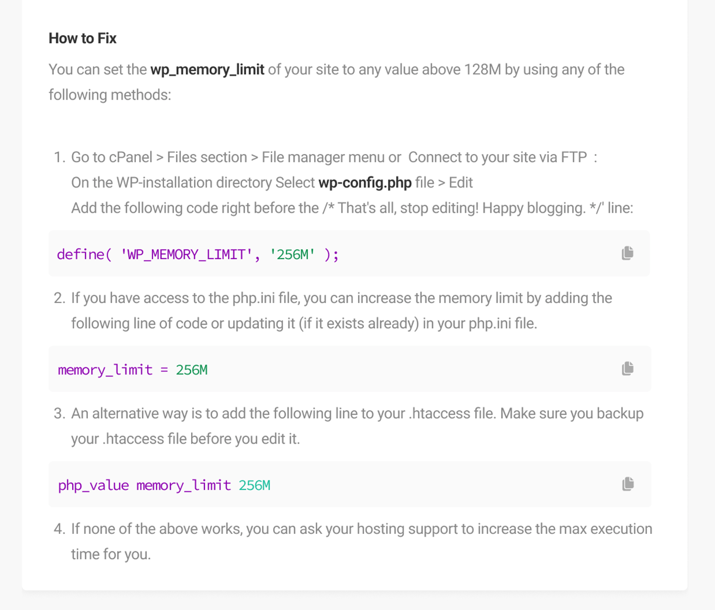Copy the memory_limit = 256M php.ini snippet
The height and width of the screenshot is (610, 715).
click(628, 369)
